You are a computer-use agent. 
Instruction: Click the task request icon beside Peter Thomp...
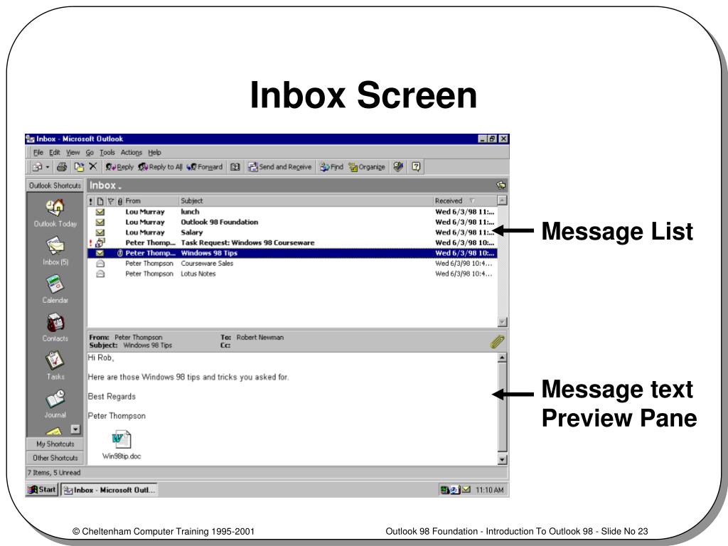100,242
